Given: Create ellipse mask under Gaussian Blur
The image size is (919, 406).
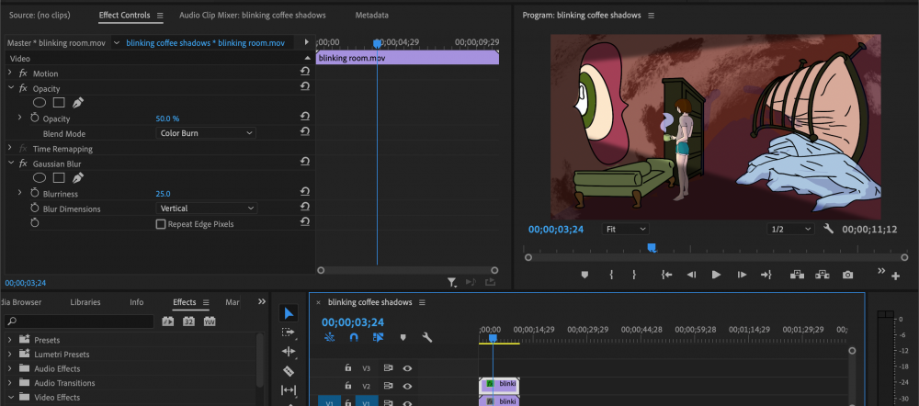Looking at the screenshot, I should [x=40, y=177].
